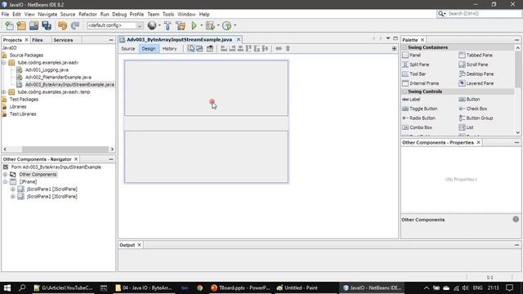
Task: Click the green Run Project arrow
Action: [194, 25]
